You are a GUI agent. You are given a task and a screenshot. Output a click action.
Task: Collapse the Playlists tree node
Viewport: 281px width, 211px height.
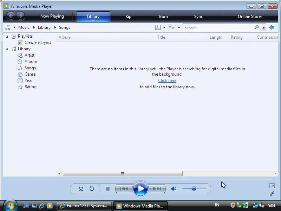click(x=7, y=37)
